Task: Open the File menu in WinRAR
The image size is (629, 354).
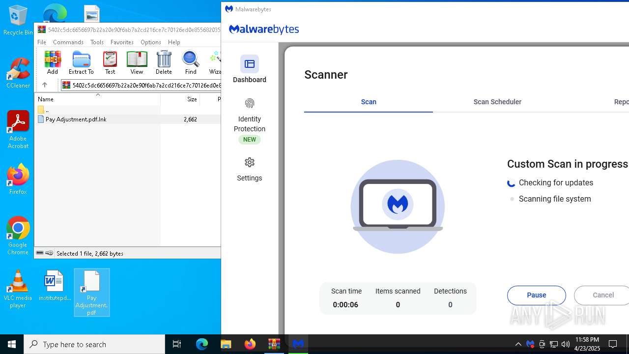Action: [42, 42]
